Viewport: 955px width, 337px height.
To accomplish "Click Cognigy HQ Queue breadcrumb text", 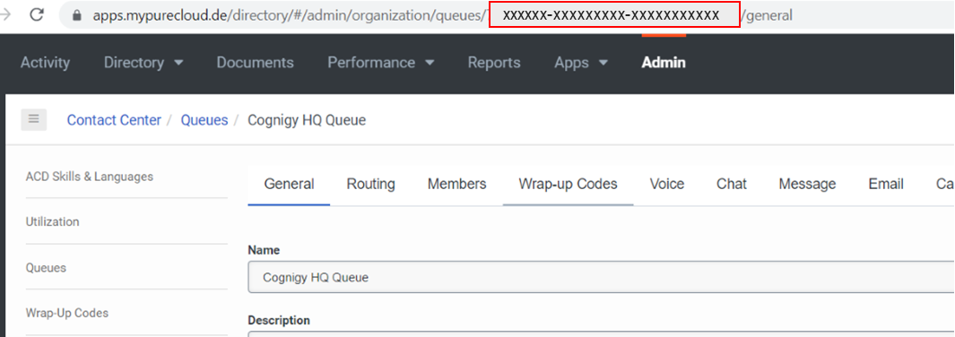I will click(307, 120).
